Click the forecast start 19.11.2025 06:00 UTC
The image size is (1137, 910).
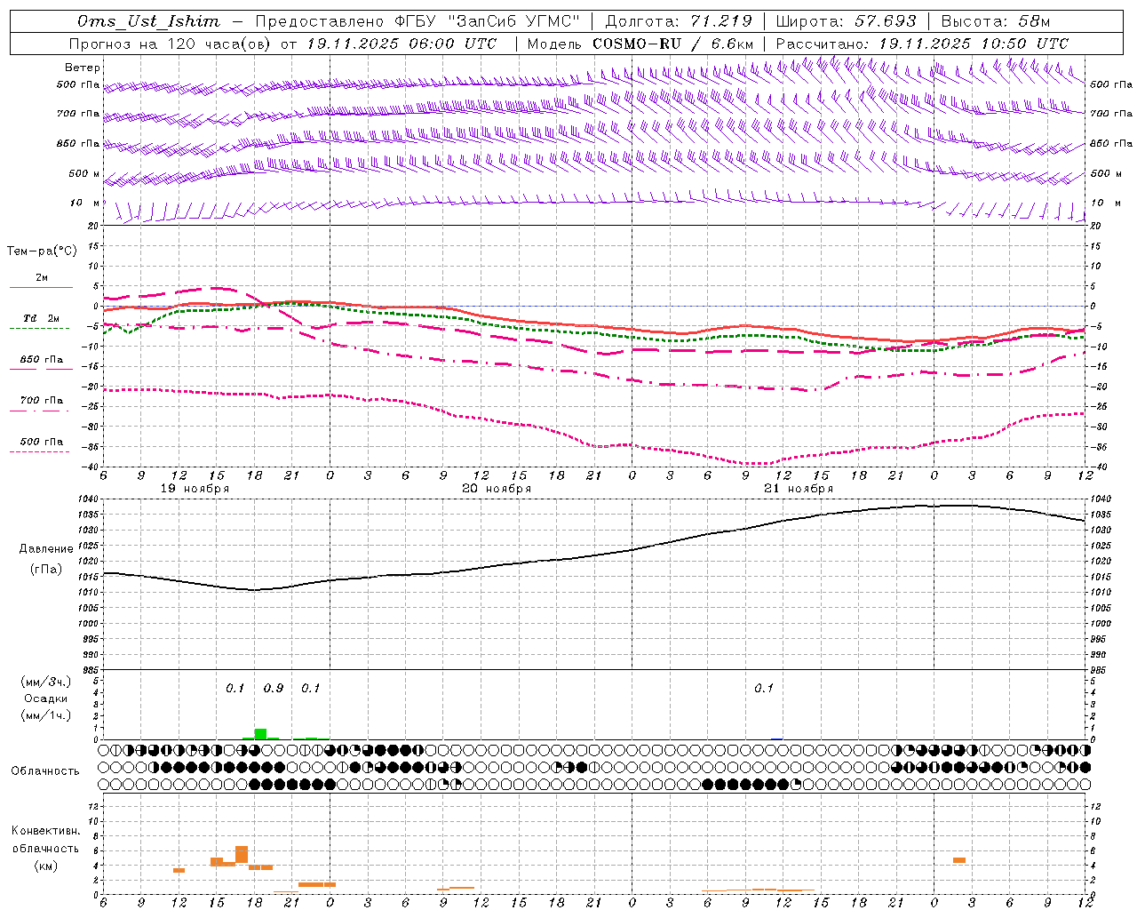tap(401, 44)
